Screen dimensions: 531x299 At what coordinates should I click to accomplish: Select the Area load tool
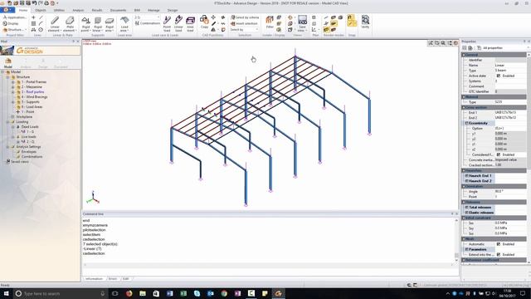click(190, 24)
